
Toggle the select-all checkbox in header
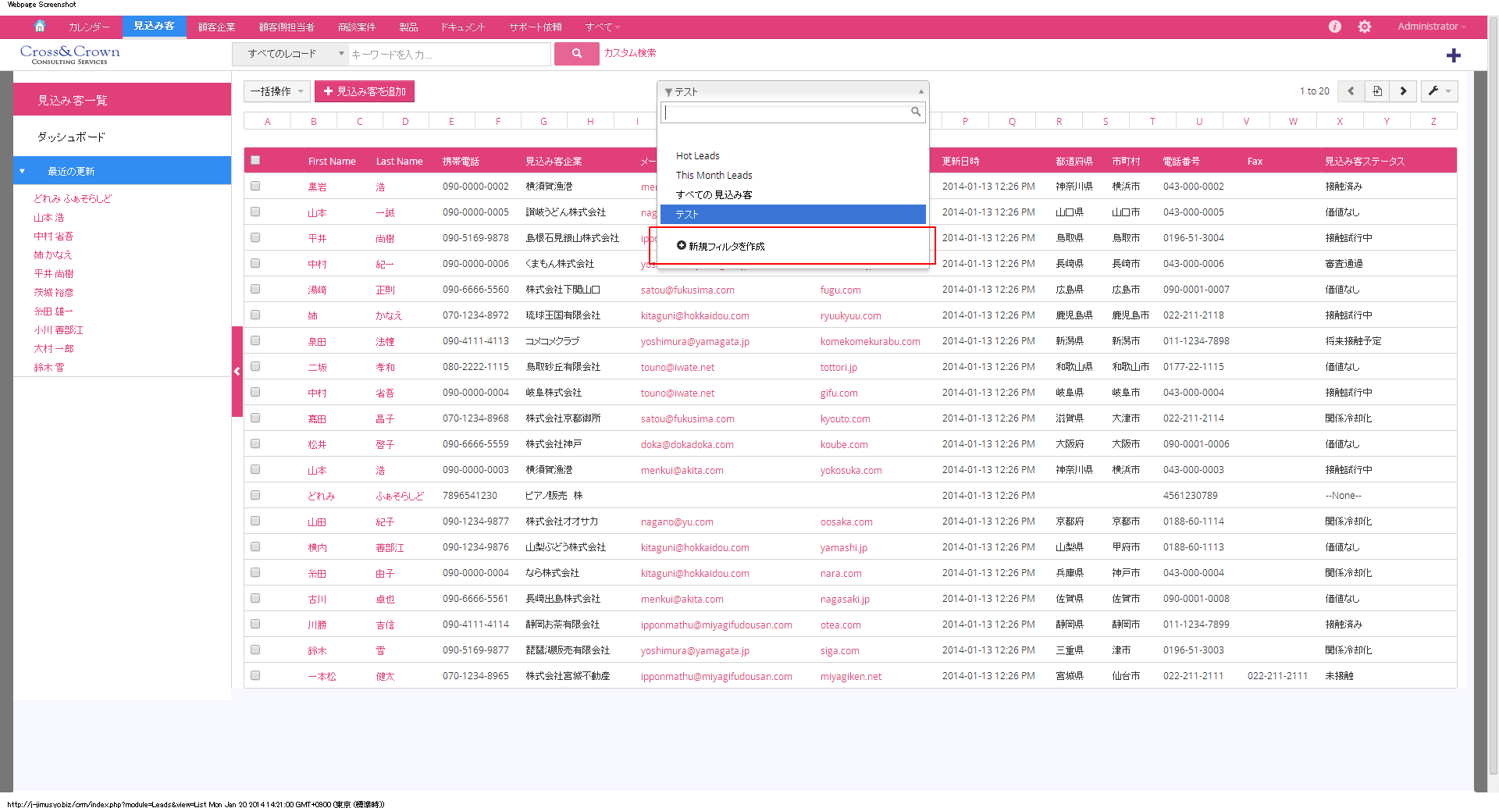coord(255,161)
